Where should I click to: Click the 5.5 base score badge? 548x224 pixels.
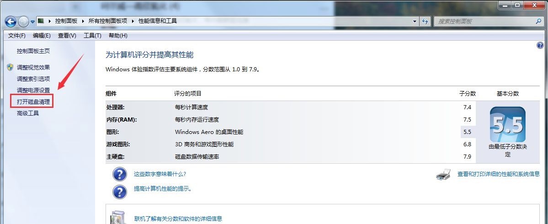pos(507,124)
